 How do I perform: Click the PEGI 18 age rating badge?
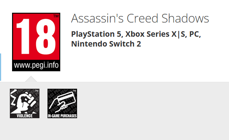coord(36,42)
